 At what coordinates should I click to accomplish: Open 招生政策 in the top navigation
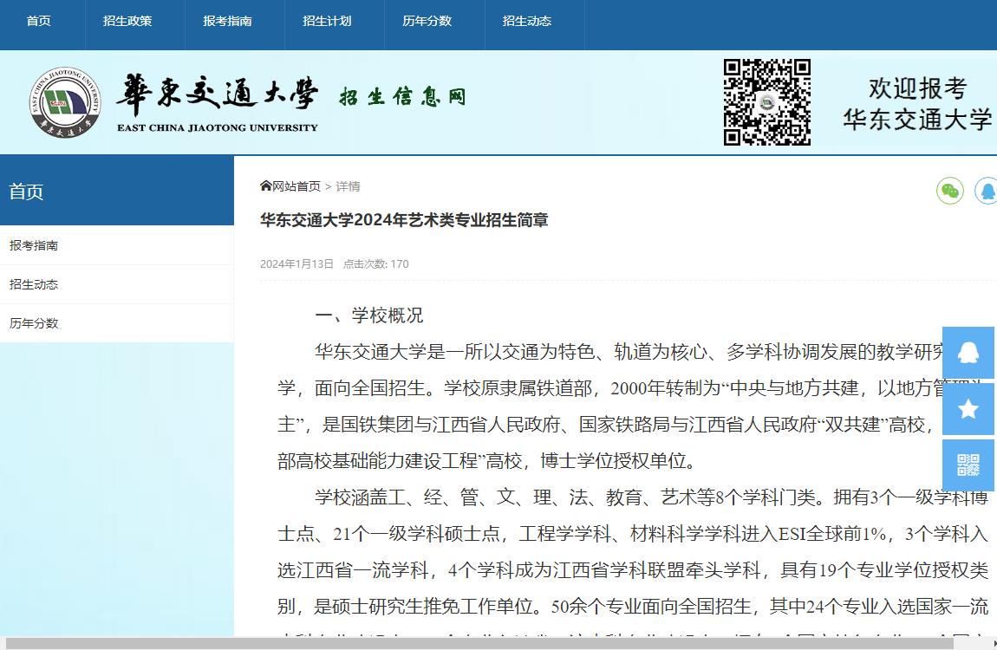click(x=127, y=21)
